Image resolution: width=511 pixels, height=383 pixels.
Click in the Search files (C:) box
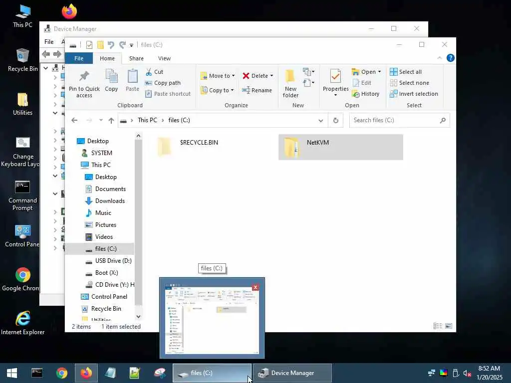click(394, 121)
